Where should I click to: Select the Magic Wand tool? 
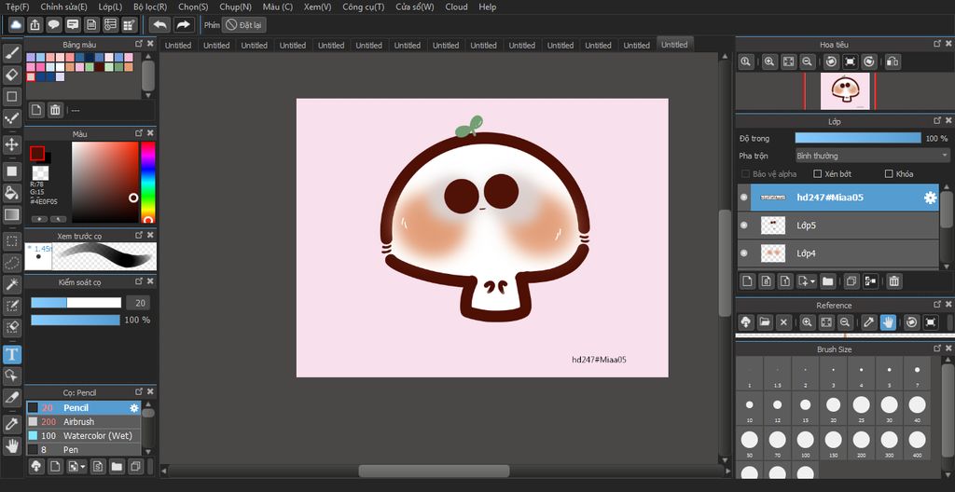pos(11,284)
